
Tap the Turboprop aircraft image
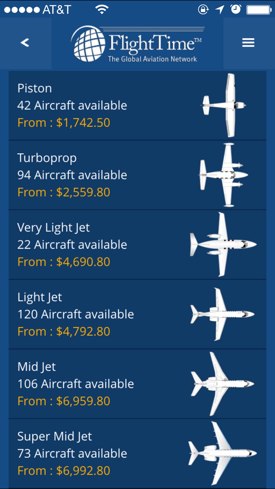(x=224, y=175)
